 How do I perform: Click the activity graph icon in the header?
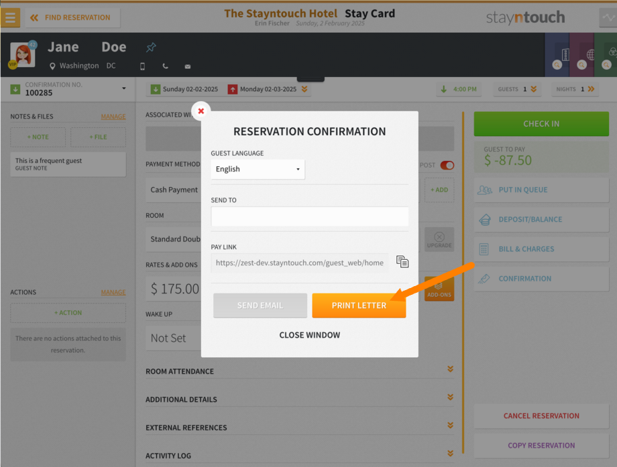pyautogui.click(x=608, y=17)
